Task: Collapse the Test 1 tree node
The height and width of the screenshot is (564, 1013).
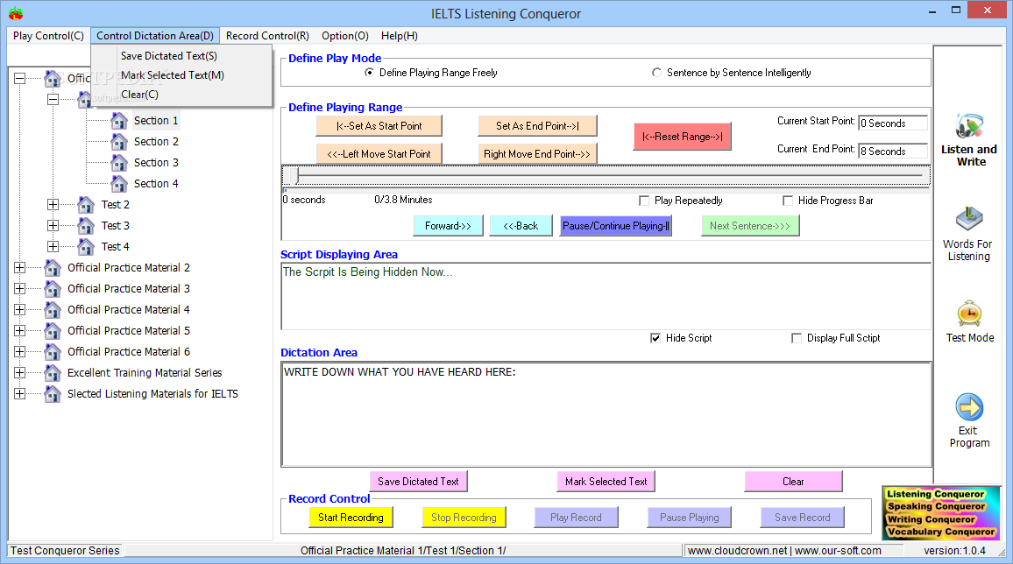Action: tap(53, 99)
